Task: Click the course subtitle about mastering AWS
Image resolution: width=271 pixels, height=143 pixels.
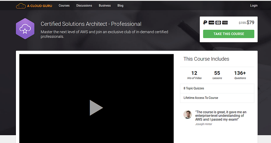Action: coord(104,34)
